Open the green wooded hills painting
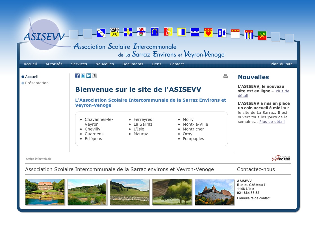 (87, 192)
